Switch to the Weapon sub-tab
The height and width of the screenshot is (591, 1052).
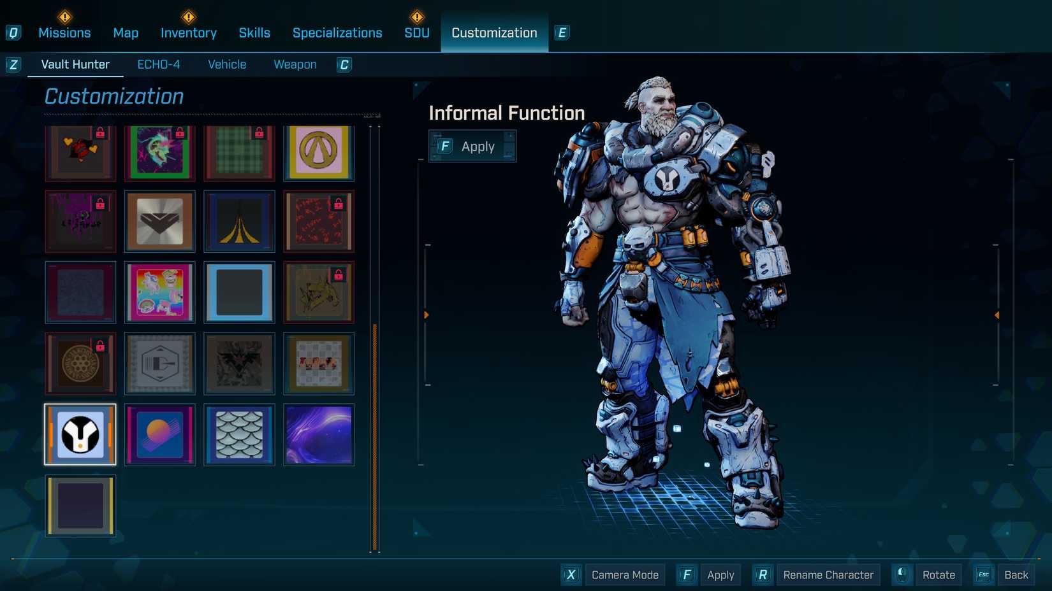pos(295,64)
